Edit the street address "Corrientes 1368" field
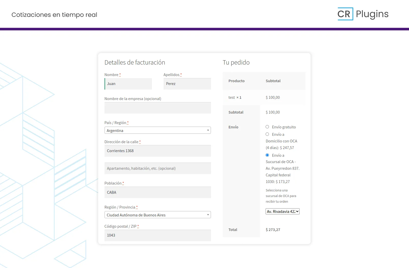 pyautogui.click(x=157, y=151)
